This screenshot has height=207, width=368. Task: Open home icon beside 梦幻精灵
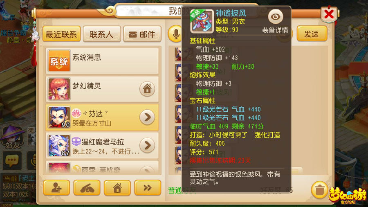147,89
